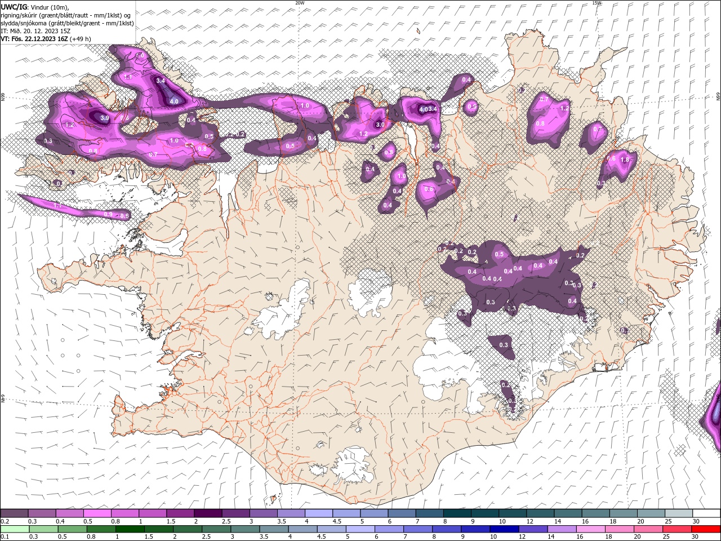The image size is (721, 541).
Task: Pick the dark teal upper swatch at 8
Action: [x=457, y=513]
